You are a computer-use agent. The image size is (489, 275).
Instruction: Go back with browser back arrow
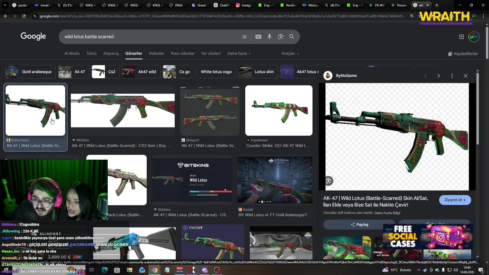click(x=5, y=16)
